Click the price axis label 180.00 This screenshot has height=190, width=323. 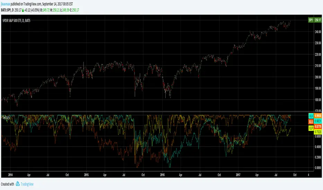pyautogui.click(x=318, y=100)
